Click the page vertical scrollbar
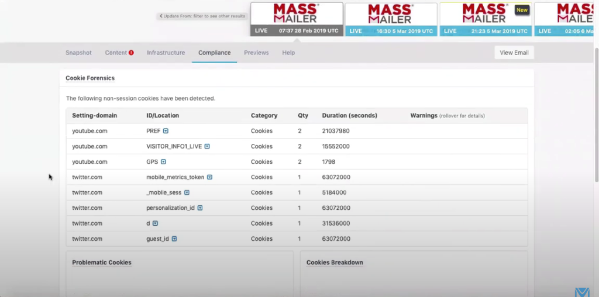Image resolution: width=599 pixels, height=297 pixels. click(595, 117)
